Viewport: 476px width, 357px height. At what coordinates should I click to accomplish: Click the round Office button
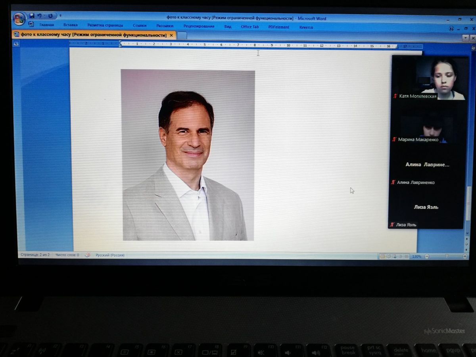19,19
